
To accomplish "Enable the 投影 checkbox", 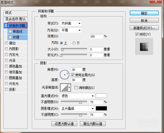I will coord(6,89).
